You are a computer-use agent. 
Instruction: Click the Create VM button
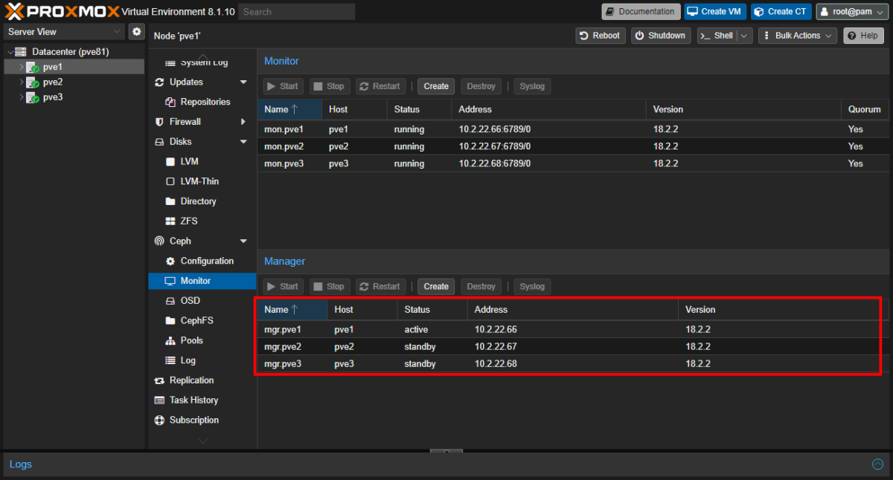(715, 12)
